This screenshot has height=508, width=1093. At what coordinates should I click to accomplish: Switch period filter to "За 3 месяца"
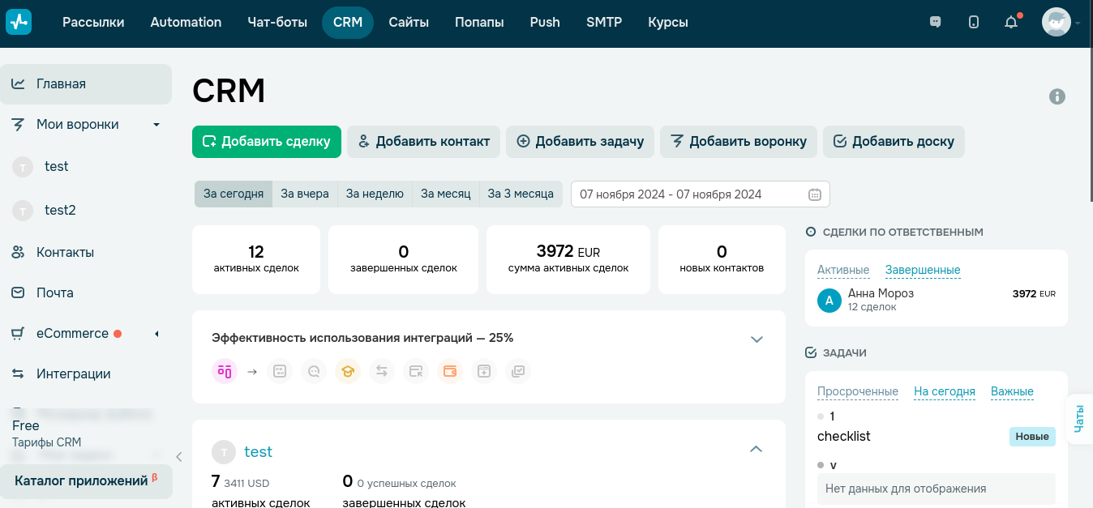[521, 194]
